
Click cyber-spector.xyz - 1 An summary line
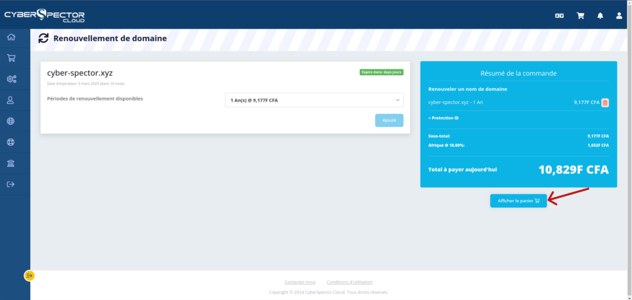point(455,102)
